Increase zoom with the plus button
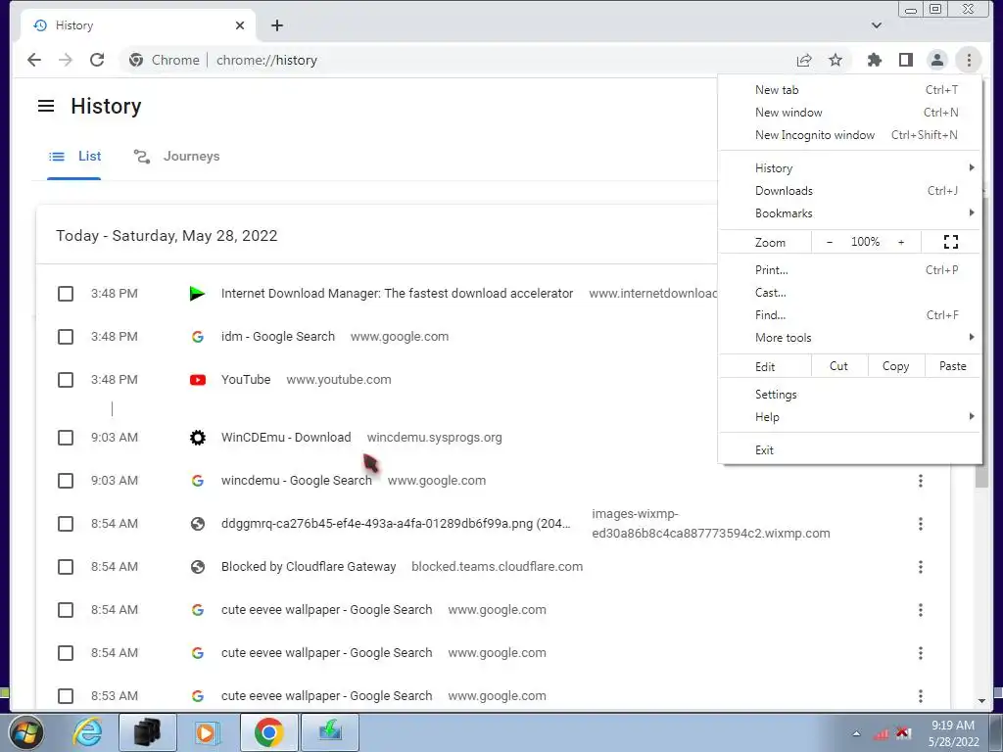This screenshot has width=1003, height=752. (901, 243)
